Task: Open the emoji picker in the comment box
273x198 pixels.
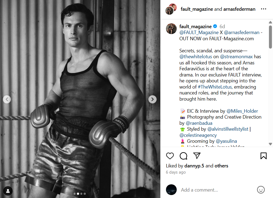Action: (261, 190)
